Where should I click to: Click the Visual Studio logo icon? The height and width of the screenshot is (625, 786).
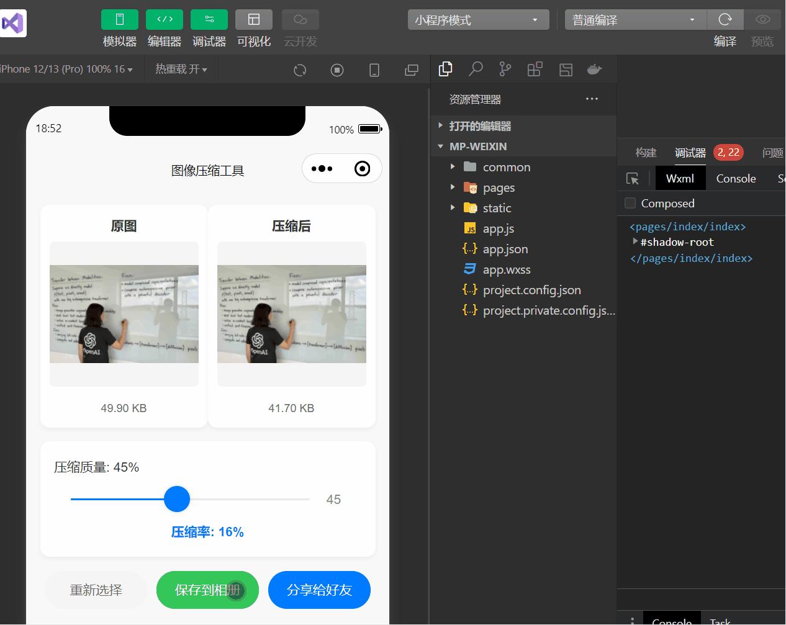point(12,24)
